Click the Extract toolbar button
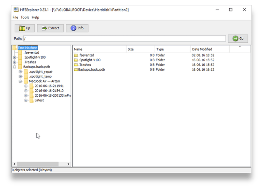The width and height of the screenshot is (265, 186). 50,28
